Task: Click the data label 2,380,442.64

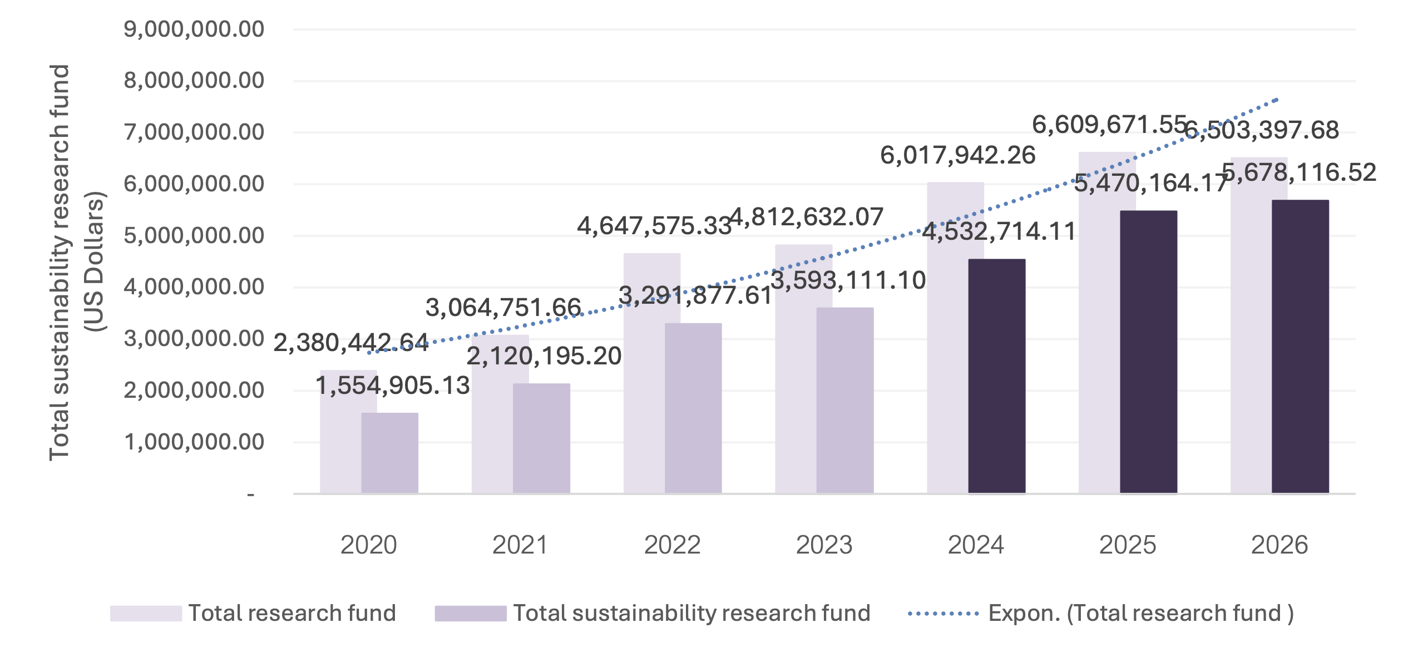Action: pos(351,343)
